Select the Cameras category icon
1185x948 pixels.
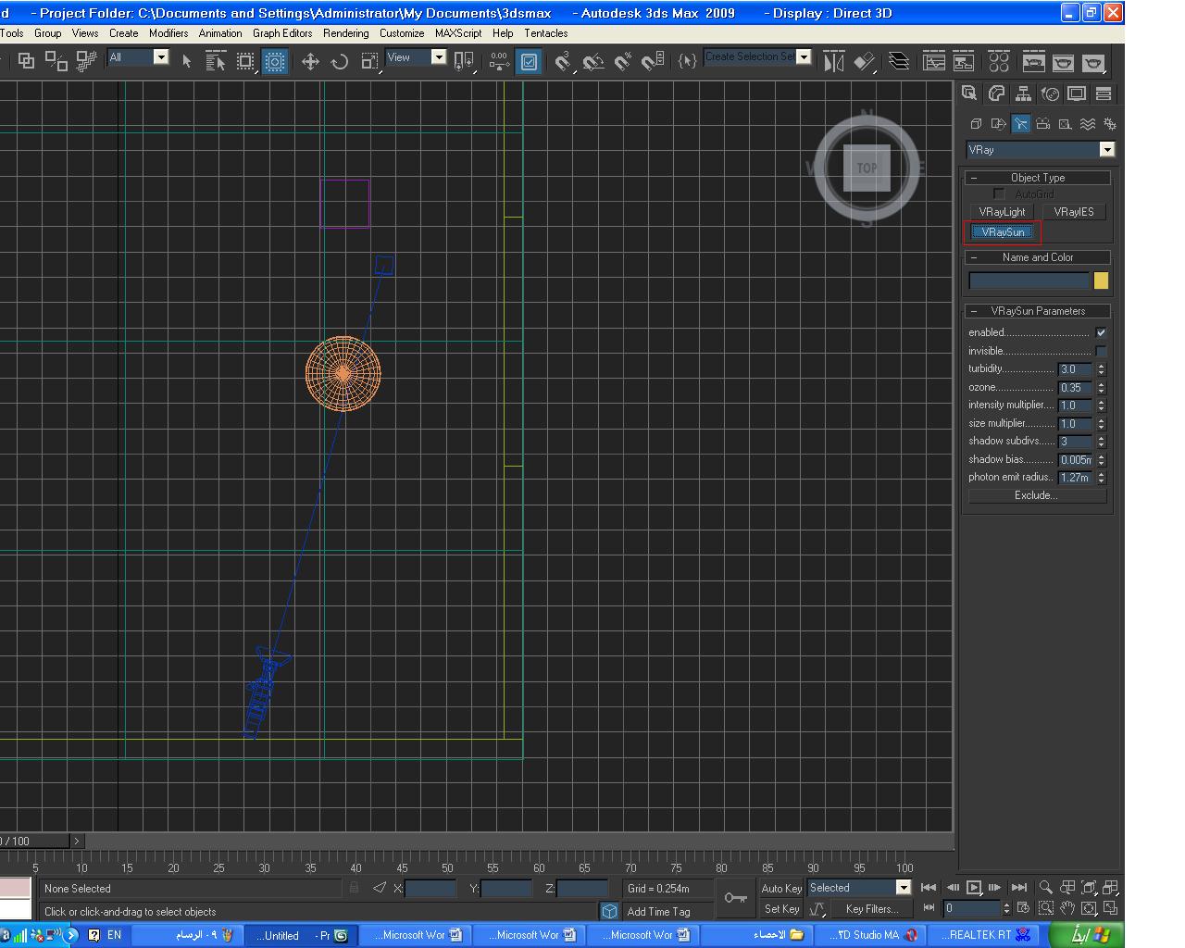tap(1042, 123)
